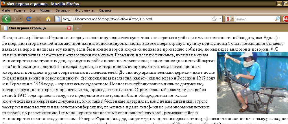
Task: Open the Правка menu
Action: tap(19, 10)
